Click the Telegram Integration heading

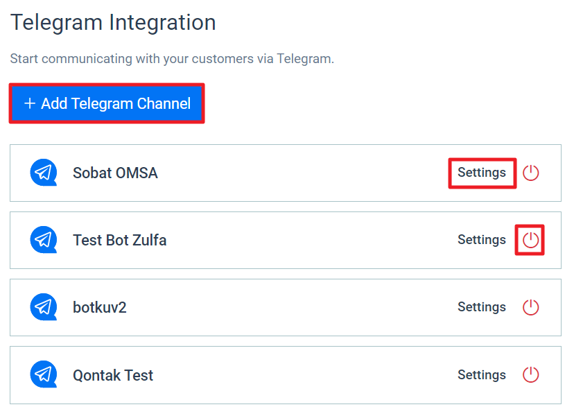pos(113,23)
